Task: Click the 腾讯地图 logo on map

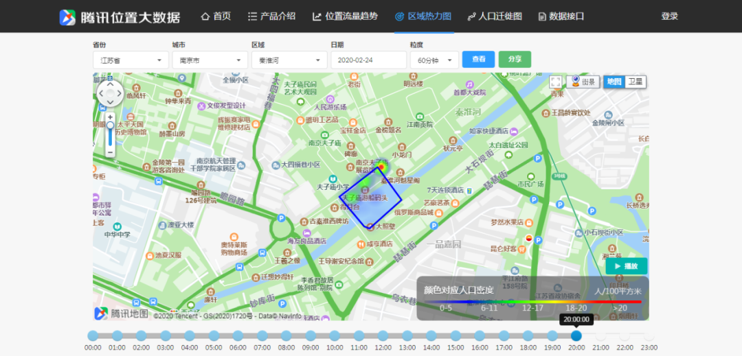Action: (121, 313)
